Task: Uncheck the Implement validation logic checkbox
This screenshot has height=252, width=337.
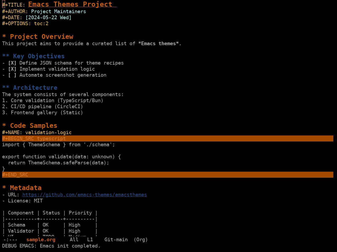Action: pos(12,69)
